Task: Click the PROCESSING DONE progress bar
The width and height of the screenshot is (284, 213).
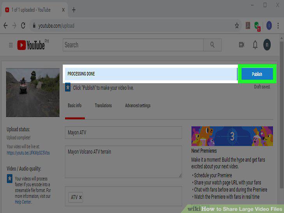Action: [x=151, y=74]
